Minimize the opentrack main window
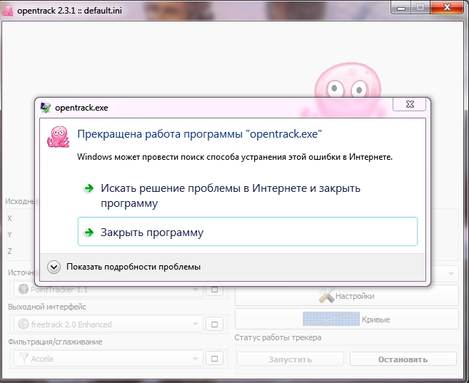 click(400, 7)
